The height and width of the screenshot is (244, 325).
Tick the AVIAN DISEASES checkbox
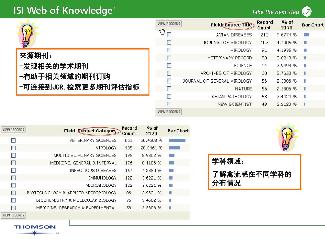(169, 35)
